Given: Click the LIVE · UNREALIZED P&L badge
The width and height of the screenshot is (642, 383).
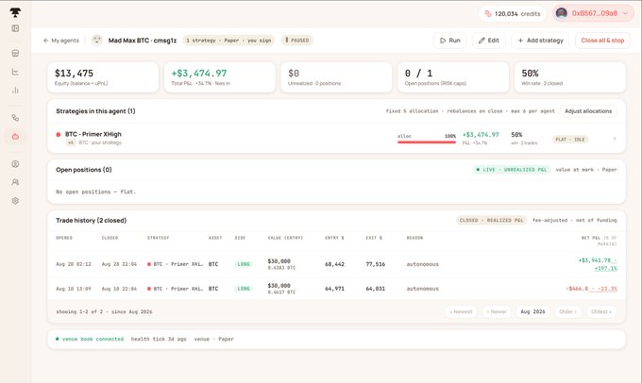Looking at the screenshot, I should pyautogui.click(x=512, y=170).
